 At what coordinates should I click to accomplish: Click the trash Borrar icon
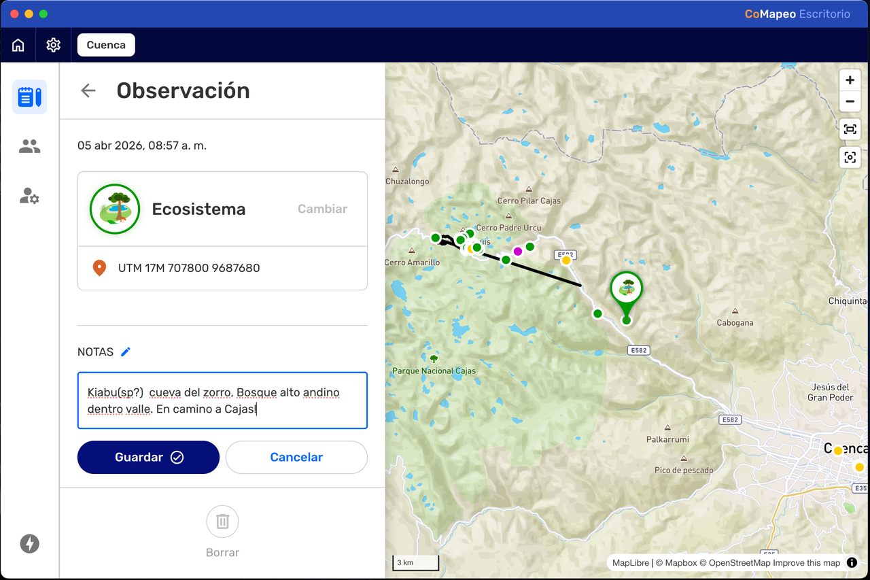pyautogui.click(x=222, y=522)
